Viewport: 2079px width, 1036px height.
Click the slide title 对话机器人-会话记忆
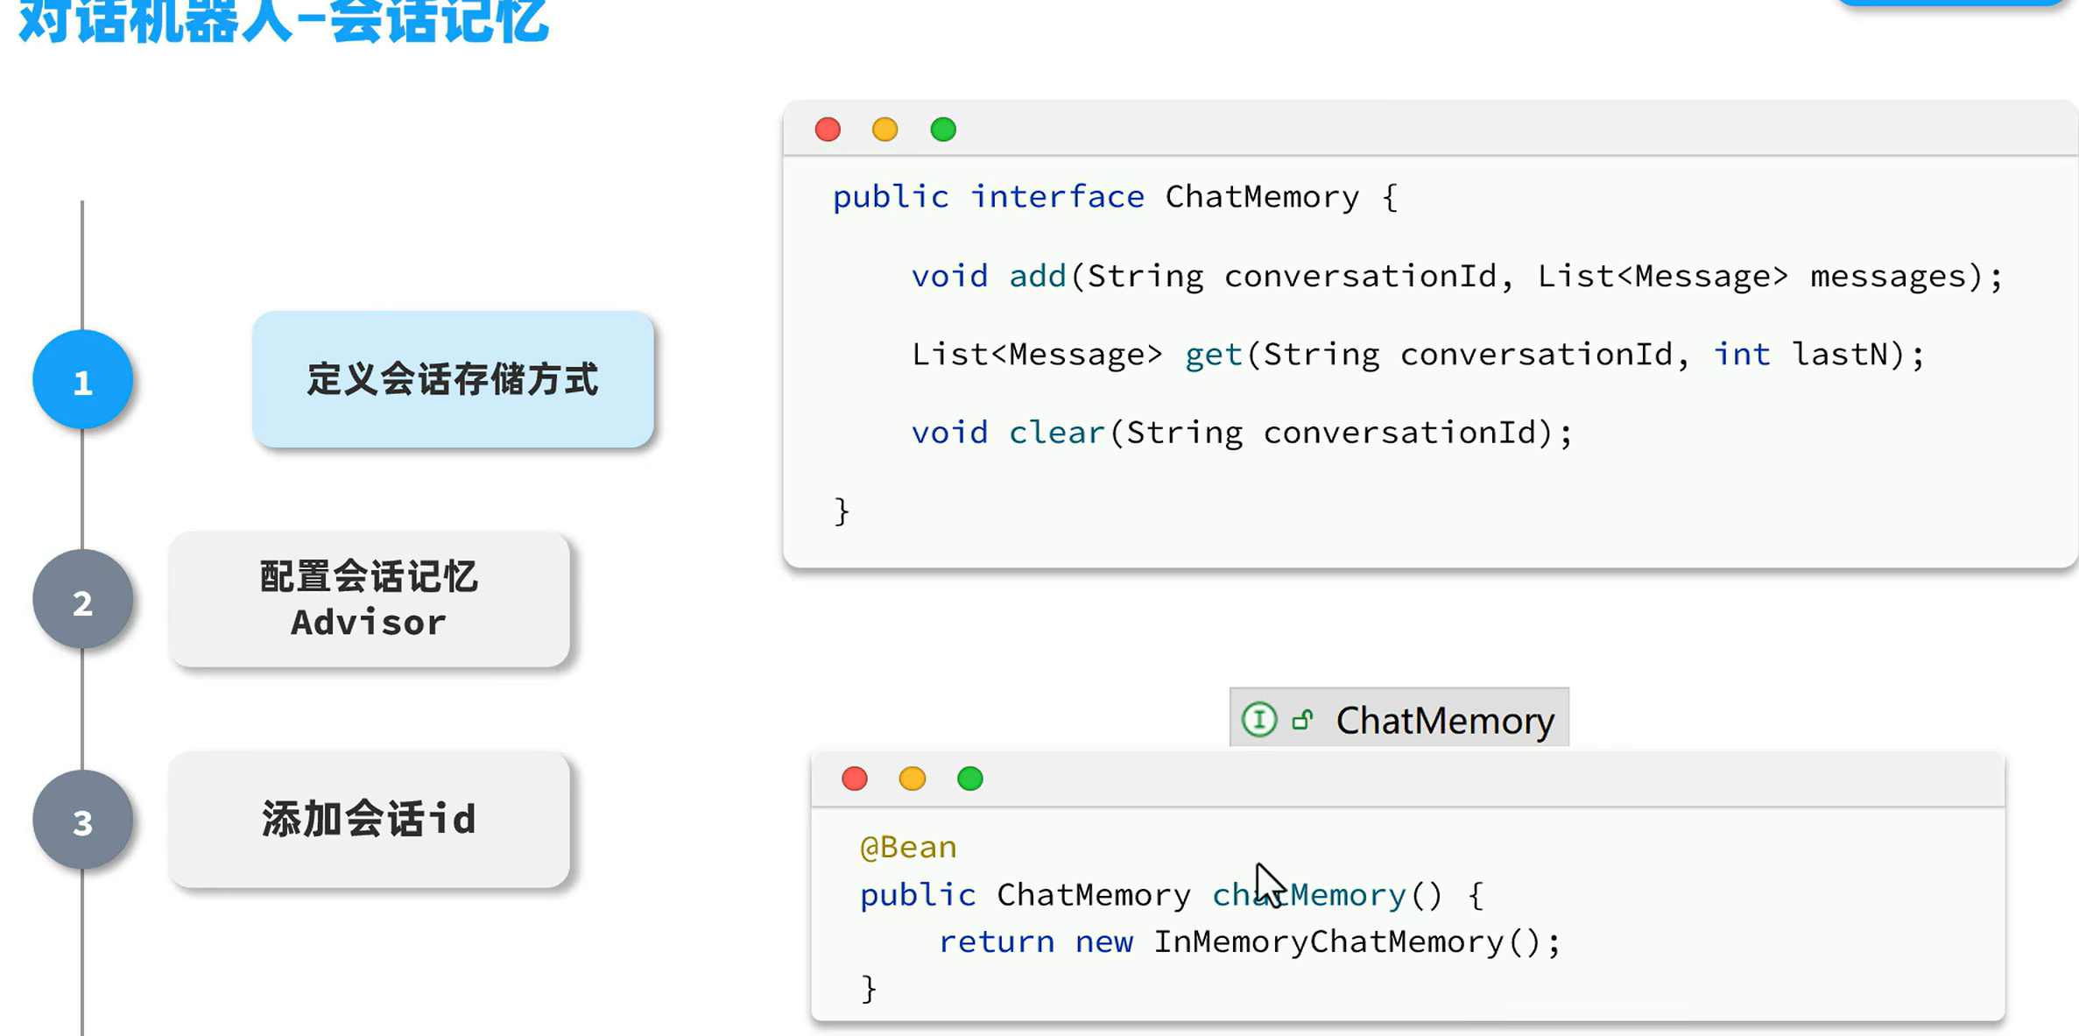(283, 21)
